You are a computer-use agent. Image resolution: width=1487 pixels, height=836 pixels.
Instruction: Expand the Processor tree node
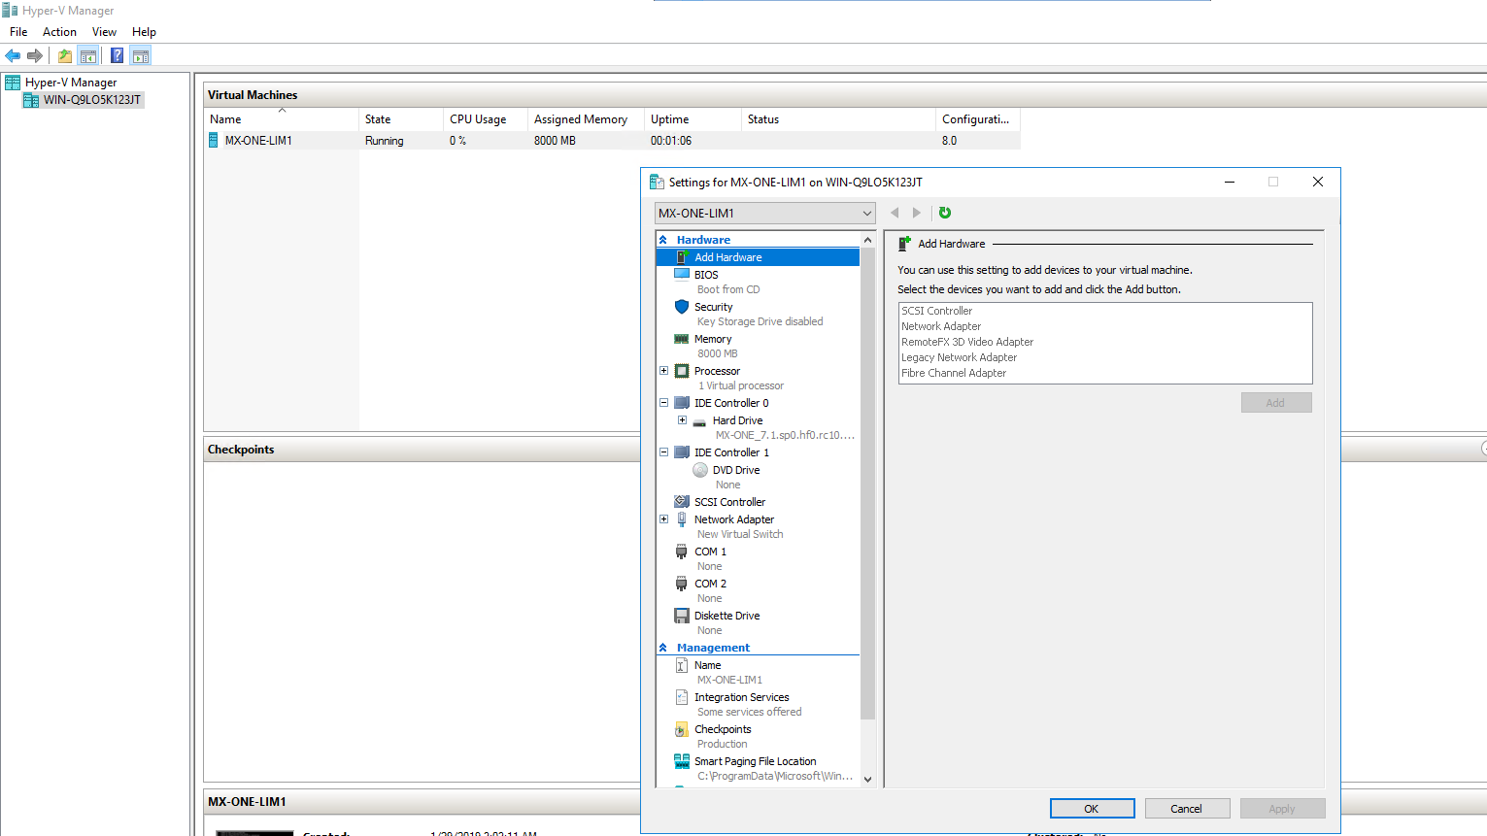tap(664, 371)
